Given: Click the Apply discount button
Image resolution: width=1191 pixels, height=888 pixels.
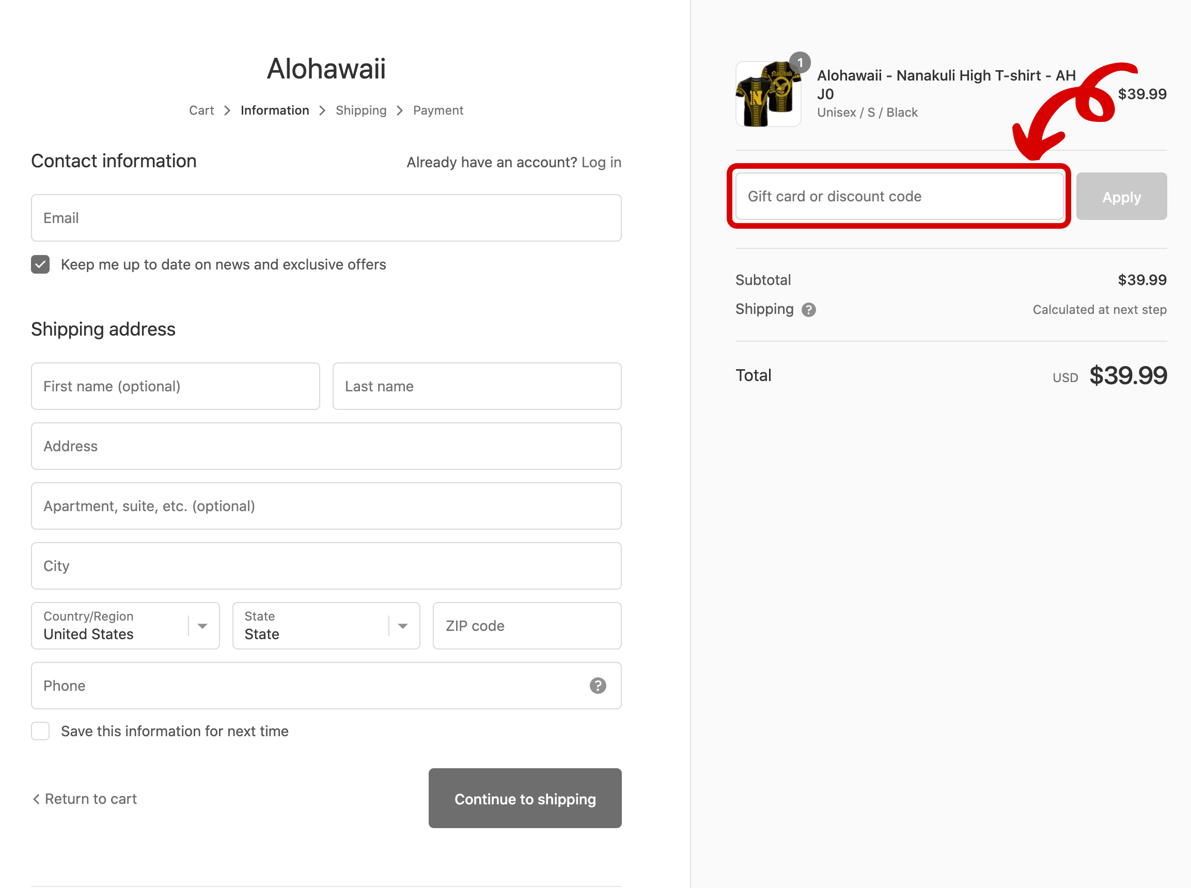Looking at the screenshot, I should 1121,196.
